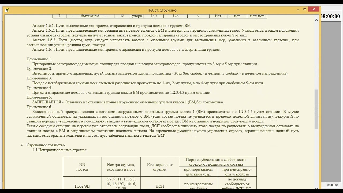Image resolution: width=343 pixels, height=193 pixels.
Task: Click subheading 4.1.Централизованные стрелки:
Action: [59, 150]
